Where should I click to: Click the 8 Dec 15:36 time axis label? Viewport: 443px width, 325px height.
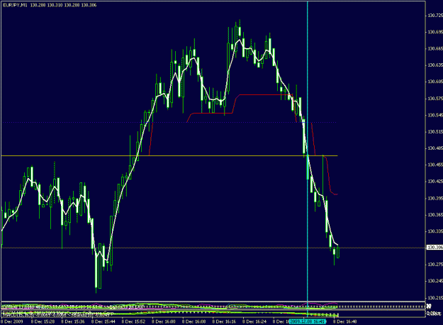[73, 321]
